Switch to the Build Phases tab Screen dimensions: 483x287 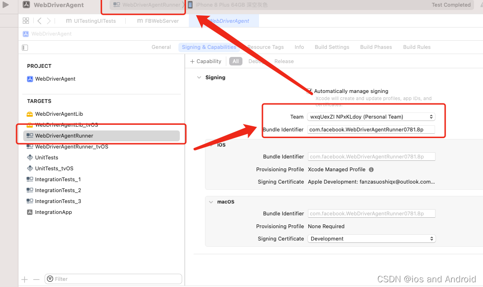[376, 47]
